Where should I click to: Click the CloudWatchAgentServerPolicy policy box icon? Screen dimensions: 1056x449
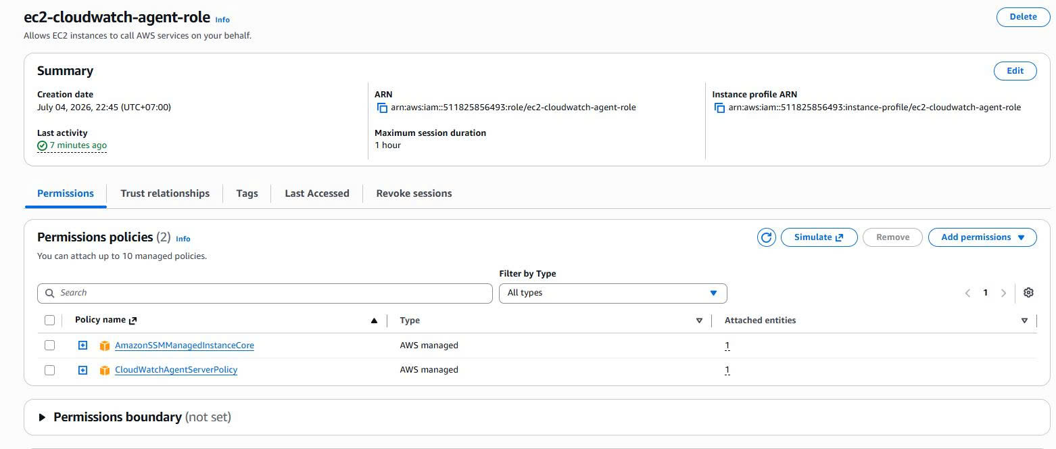[x=104, y=370]
